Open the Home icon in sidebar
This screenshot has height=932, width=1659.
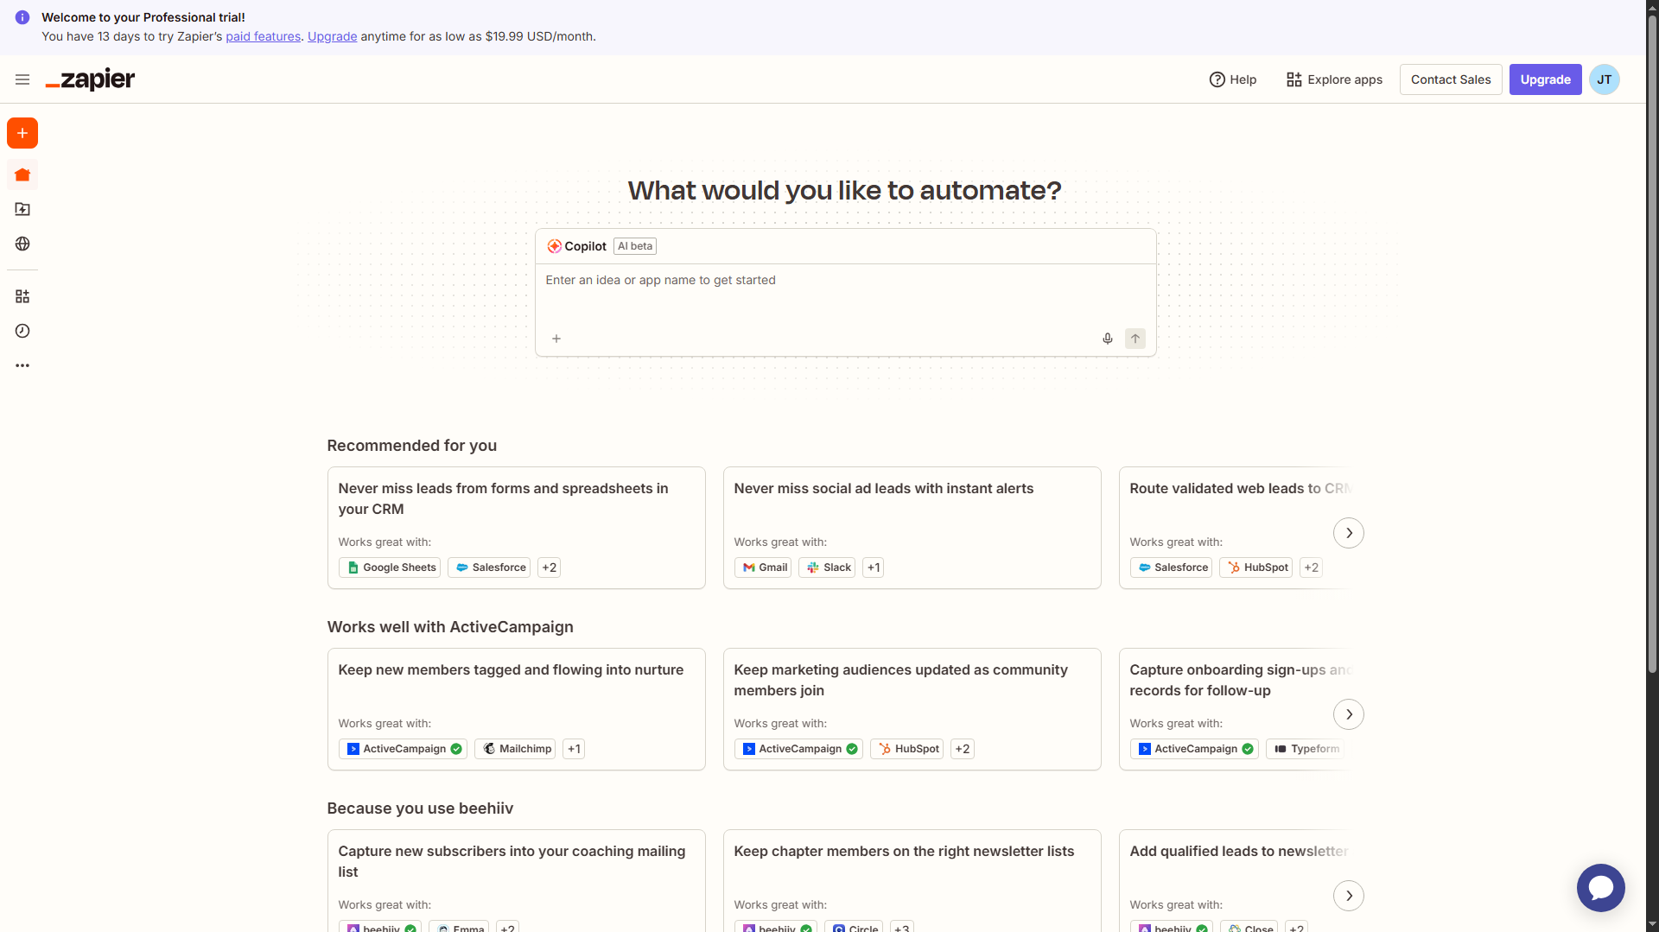tap(22, 175)
